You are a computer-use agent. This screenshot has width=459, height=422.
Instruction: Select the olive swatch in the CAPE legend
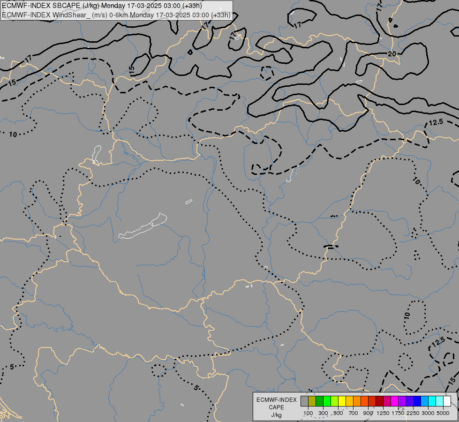[x=312, y=401]
